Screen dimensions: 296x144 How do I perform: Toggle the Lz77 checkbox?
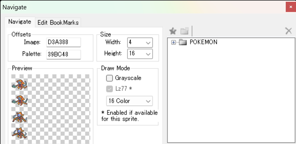(x=109, y=89)
